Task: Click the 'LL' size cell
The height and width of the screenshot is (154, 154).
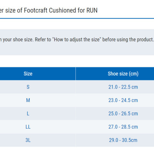Action: [38, 127]
